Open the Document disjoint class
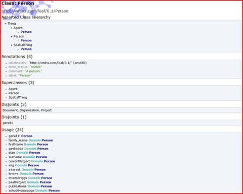The width and height of the screenshot is (243, 194). click(10, 110)
